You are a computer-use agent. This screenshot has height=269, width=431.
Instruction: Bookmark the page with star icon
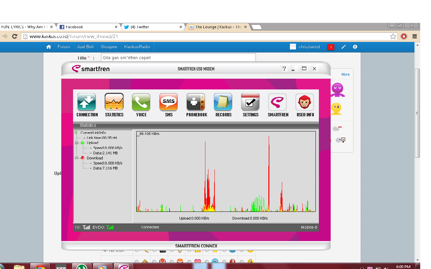pyautogui.click(x=393, y=36)
